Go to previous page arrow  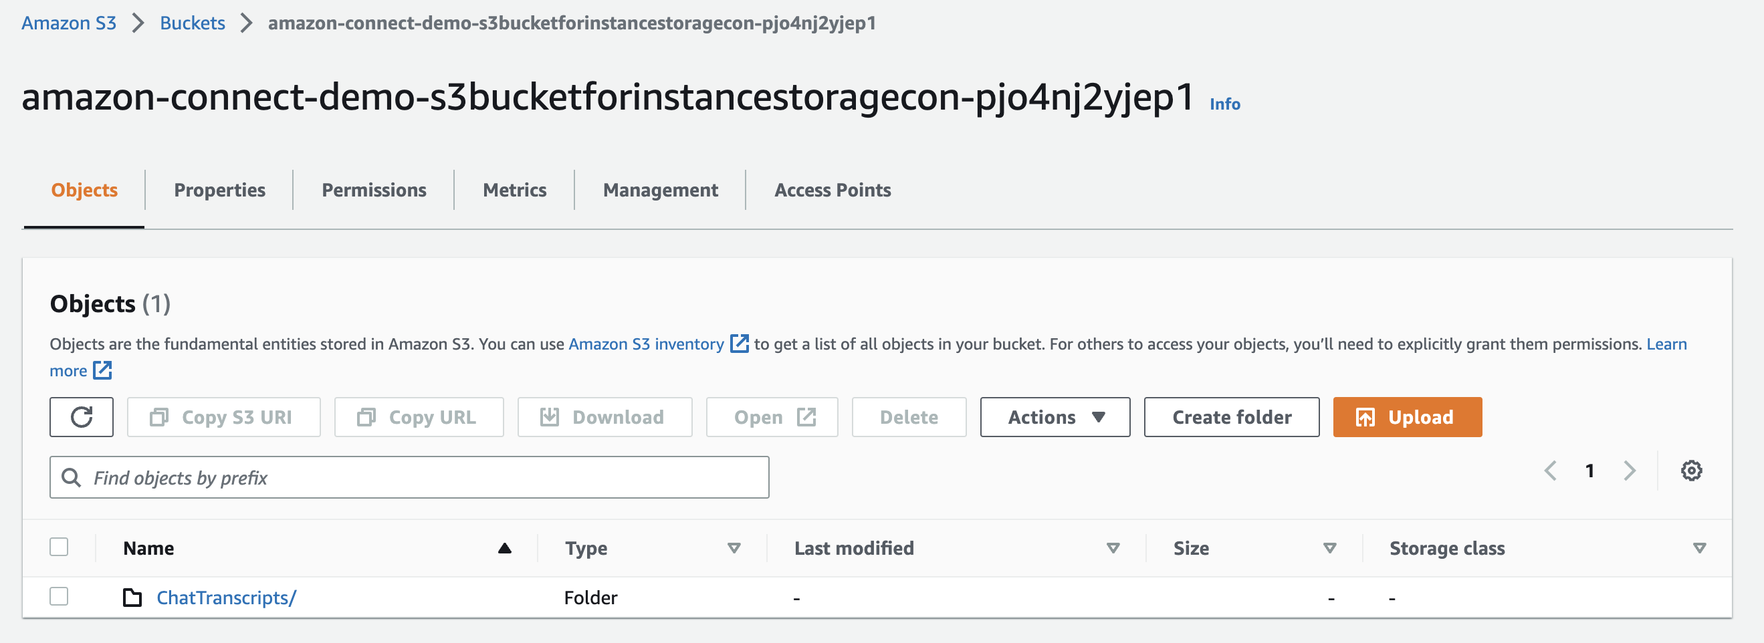coord(1551,471)
